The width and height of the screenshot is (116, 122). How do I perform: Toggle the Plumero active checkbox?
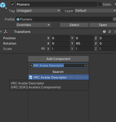[12, 4]
